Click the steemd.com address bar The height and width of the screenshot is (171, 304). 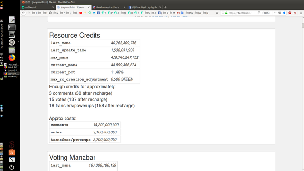click(x=239, y=13)
